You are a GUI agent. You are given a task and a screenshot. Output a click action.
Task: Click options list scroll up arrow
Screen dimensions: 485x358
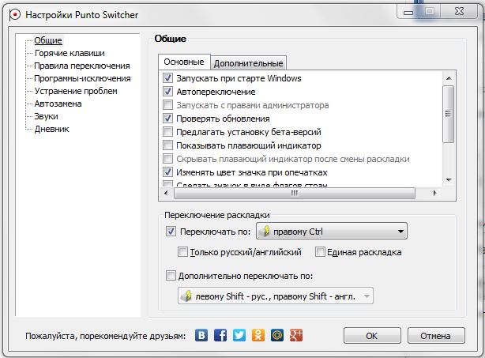pos(449,78)
